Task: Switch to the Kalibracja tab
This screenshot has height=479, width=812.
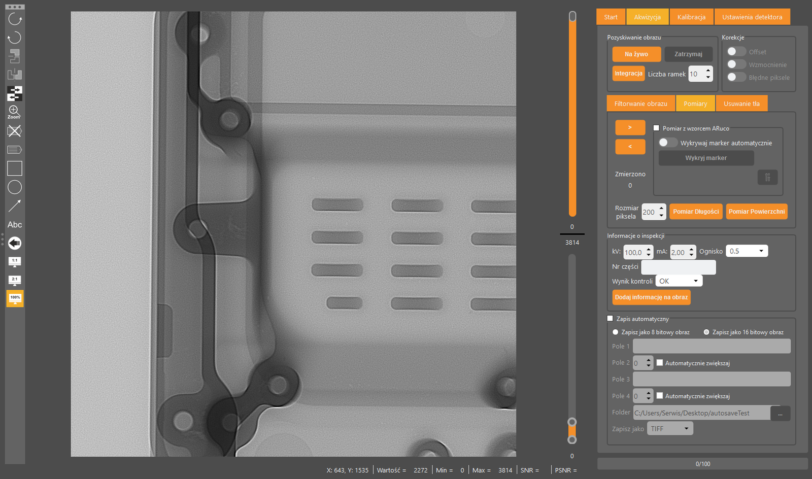Action: point(691,17)
